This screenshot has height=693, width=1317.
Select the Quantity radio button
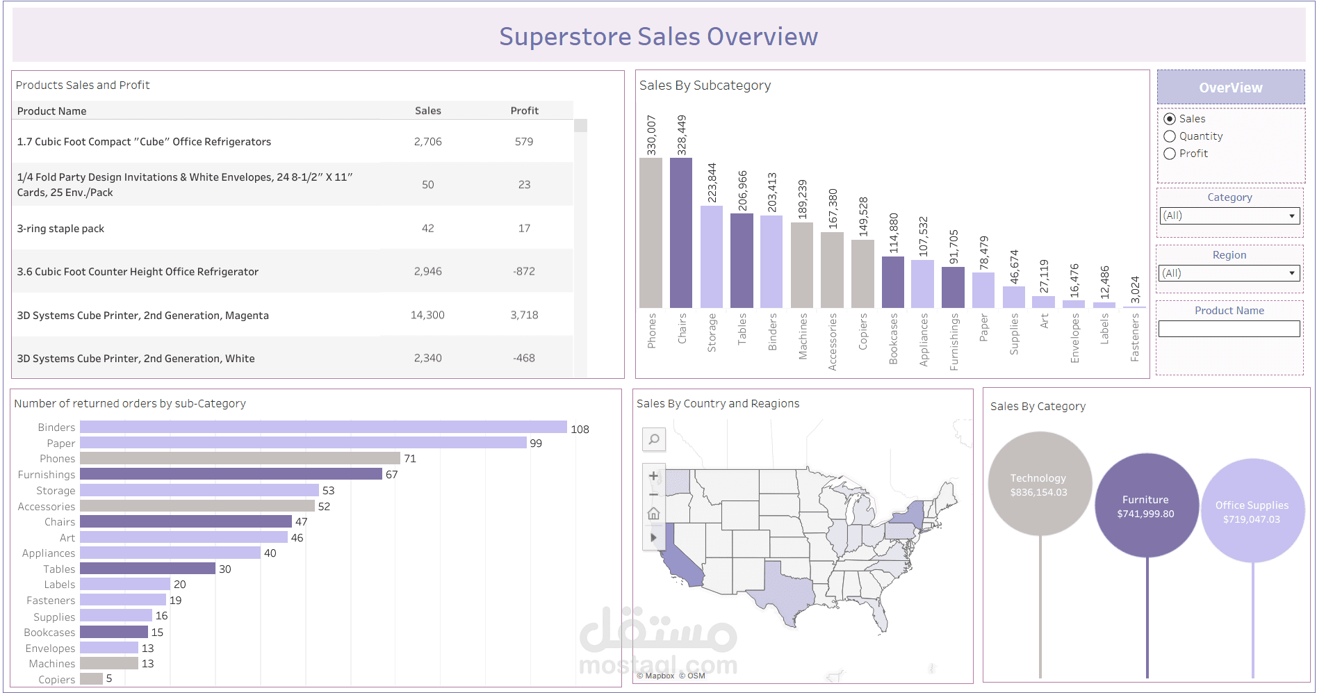pos(1170,136)
